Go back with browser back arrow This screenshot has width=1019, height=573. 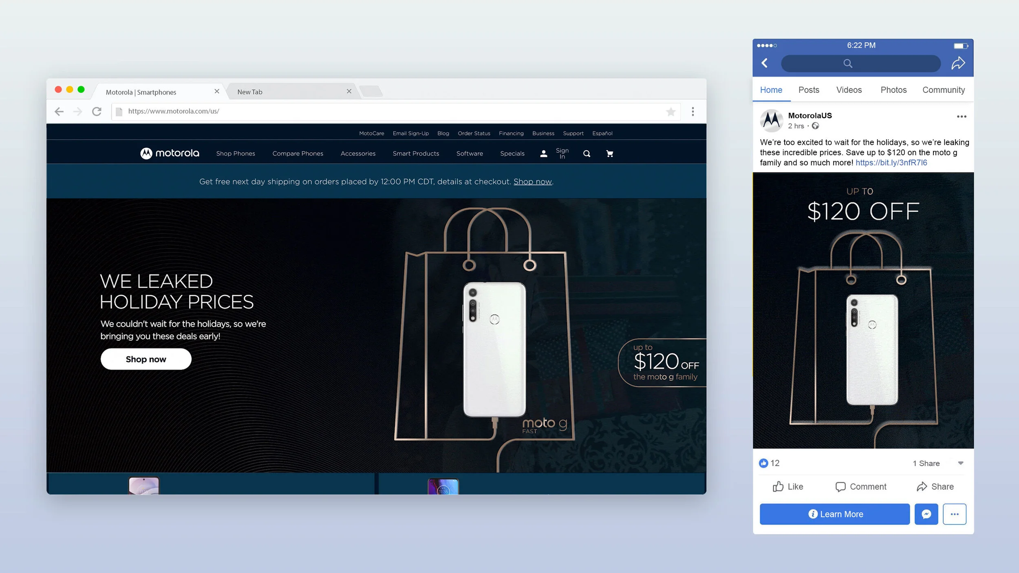coord(59,112)
